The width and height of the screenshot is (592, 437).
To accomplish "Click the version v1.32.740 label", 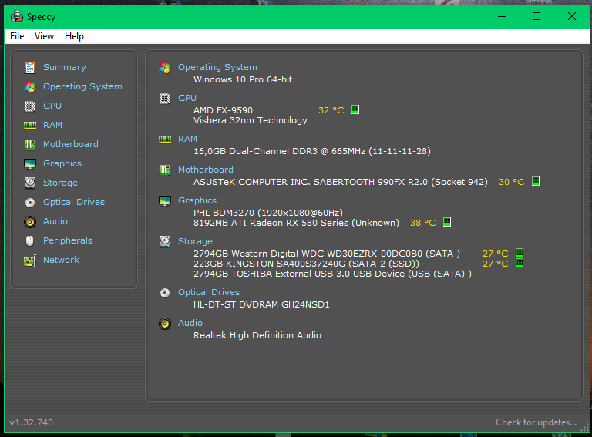I will (x=32, y=422).
